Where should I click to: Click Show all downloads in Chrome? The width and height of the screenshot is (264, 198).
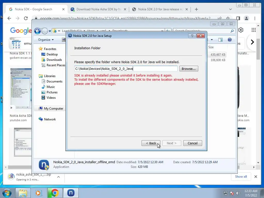click(241, 176)
